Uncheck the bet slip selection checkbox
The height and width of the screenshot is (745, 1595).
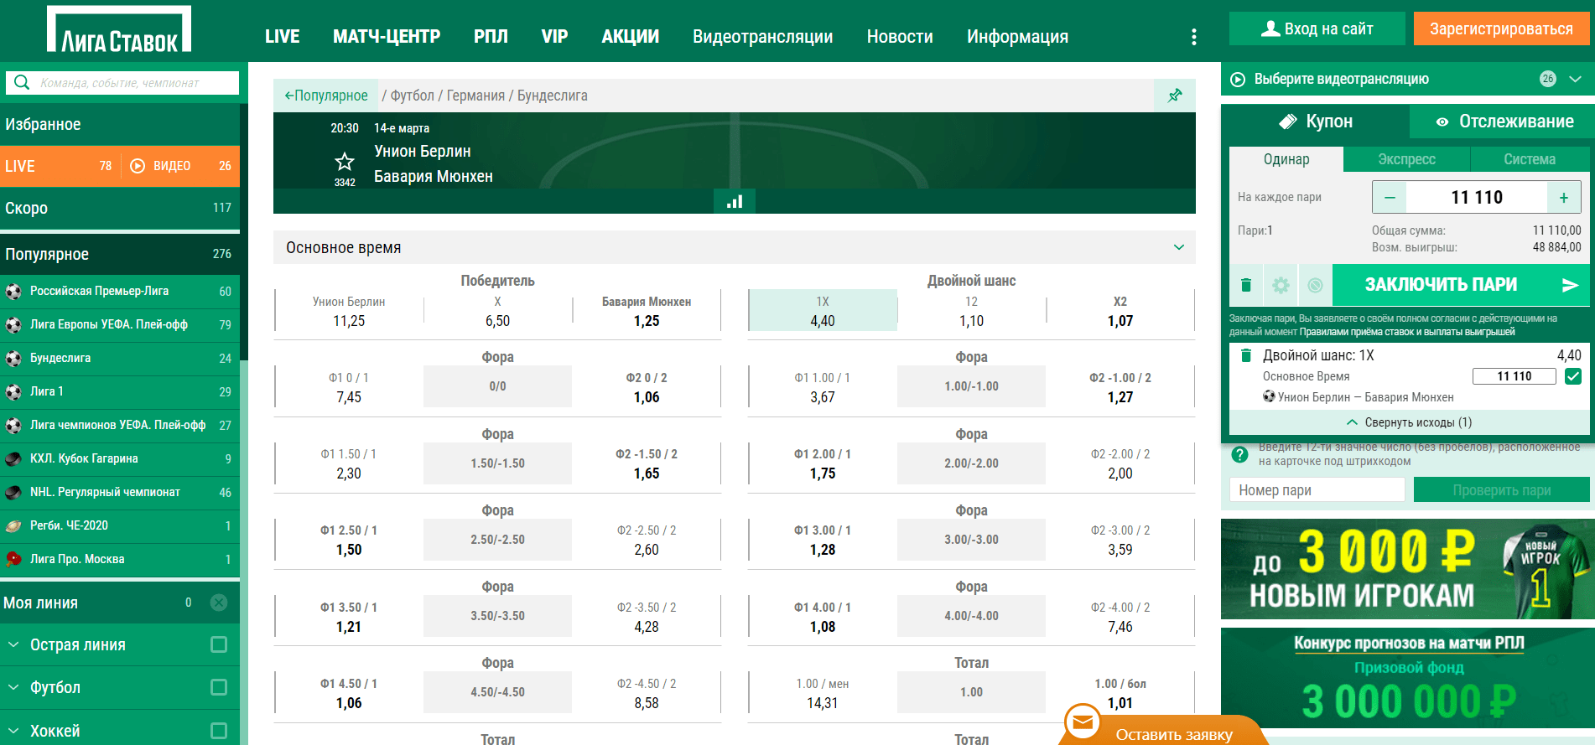(1573, 376)
